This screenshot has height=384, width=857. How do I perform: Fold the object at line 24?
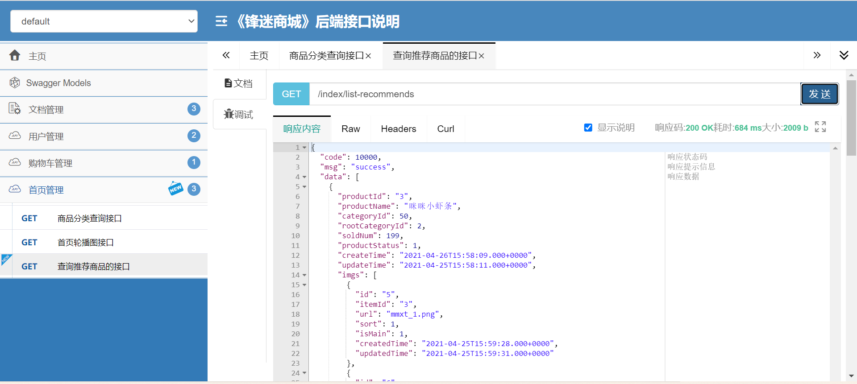point(304,373)
